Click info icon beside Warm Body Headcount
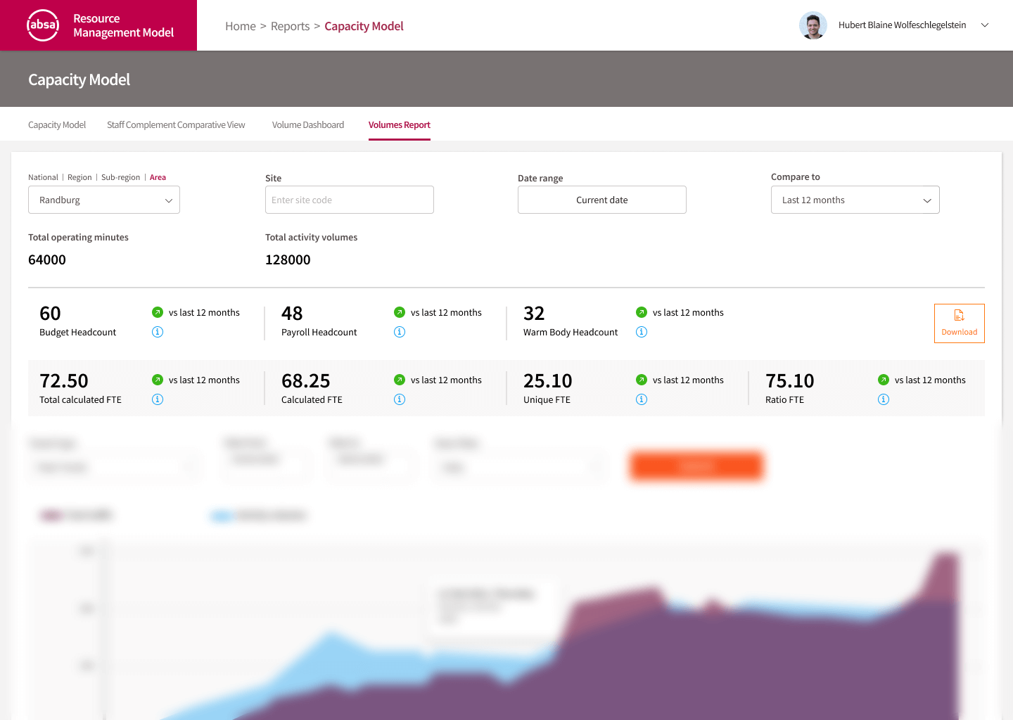 pos(642,332)
